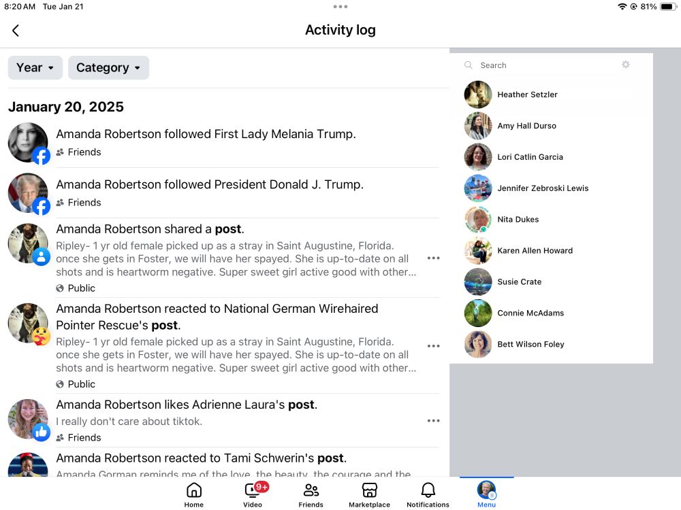Click the 'January 20, 2025' date heading

click(x=66, y=107)
